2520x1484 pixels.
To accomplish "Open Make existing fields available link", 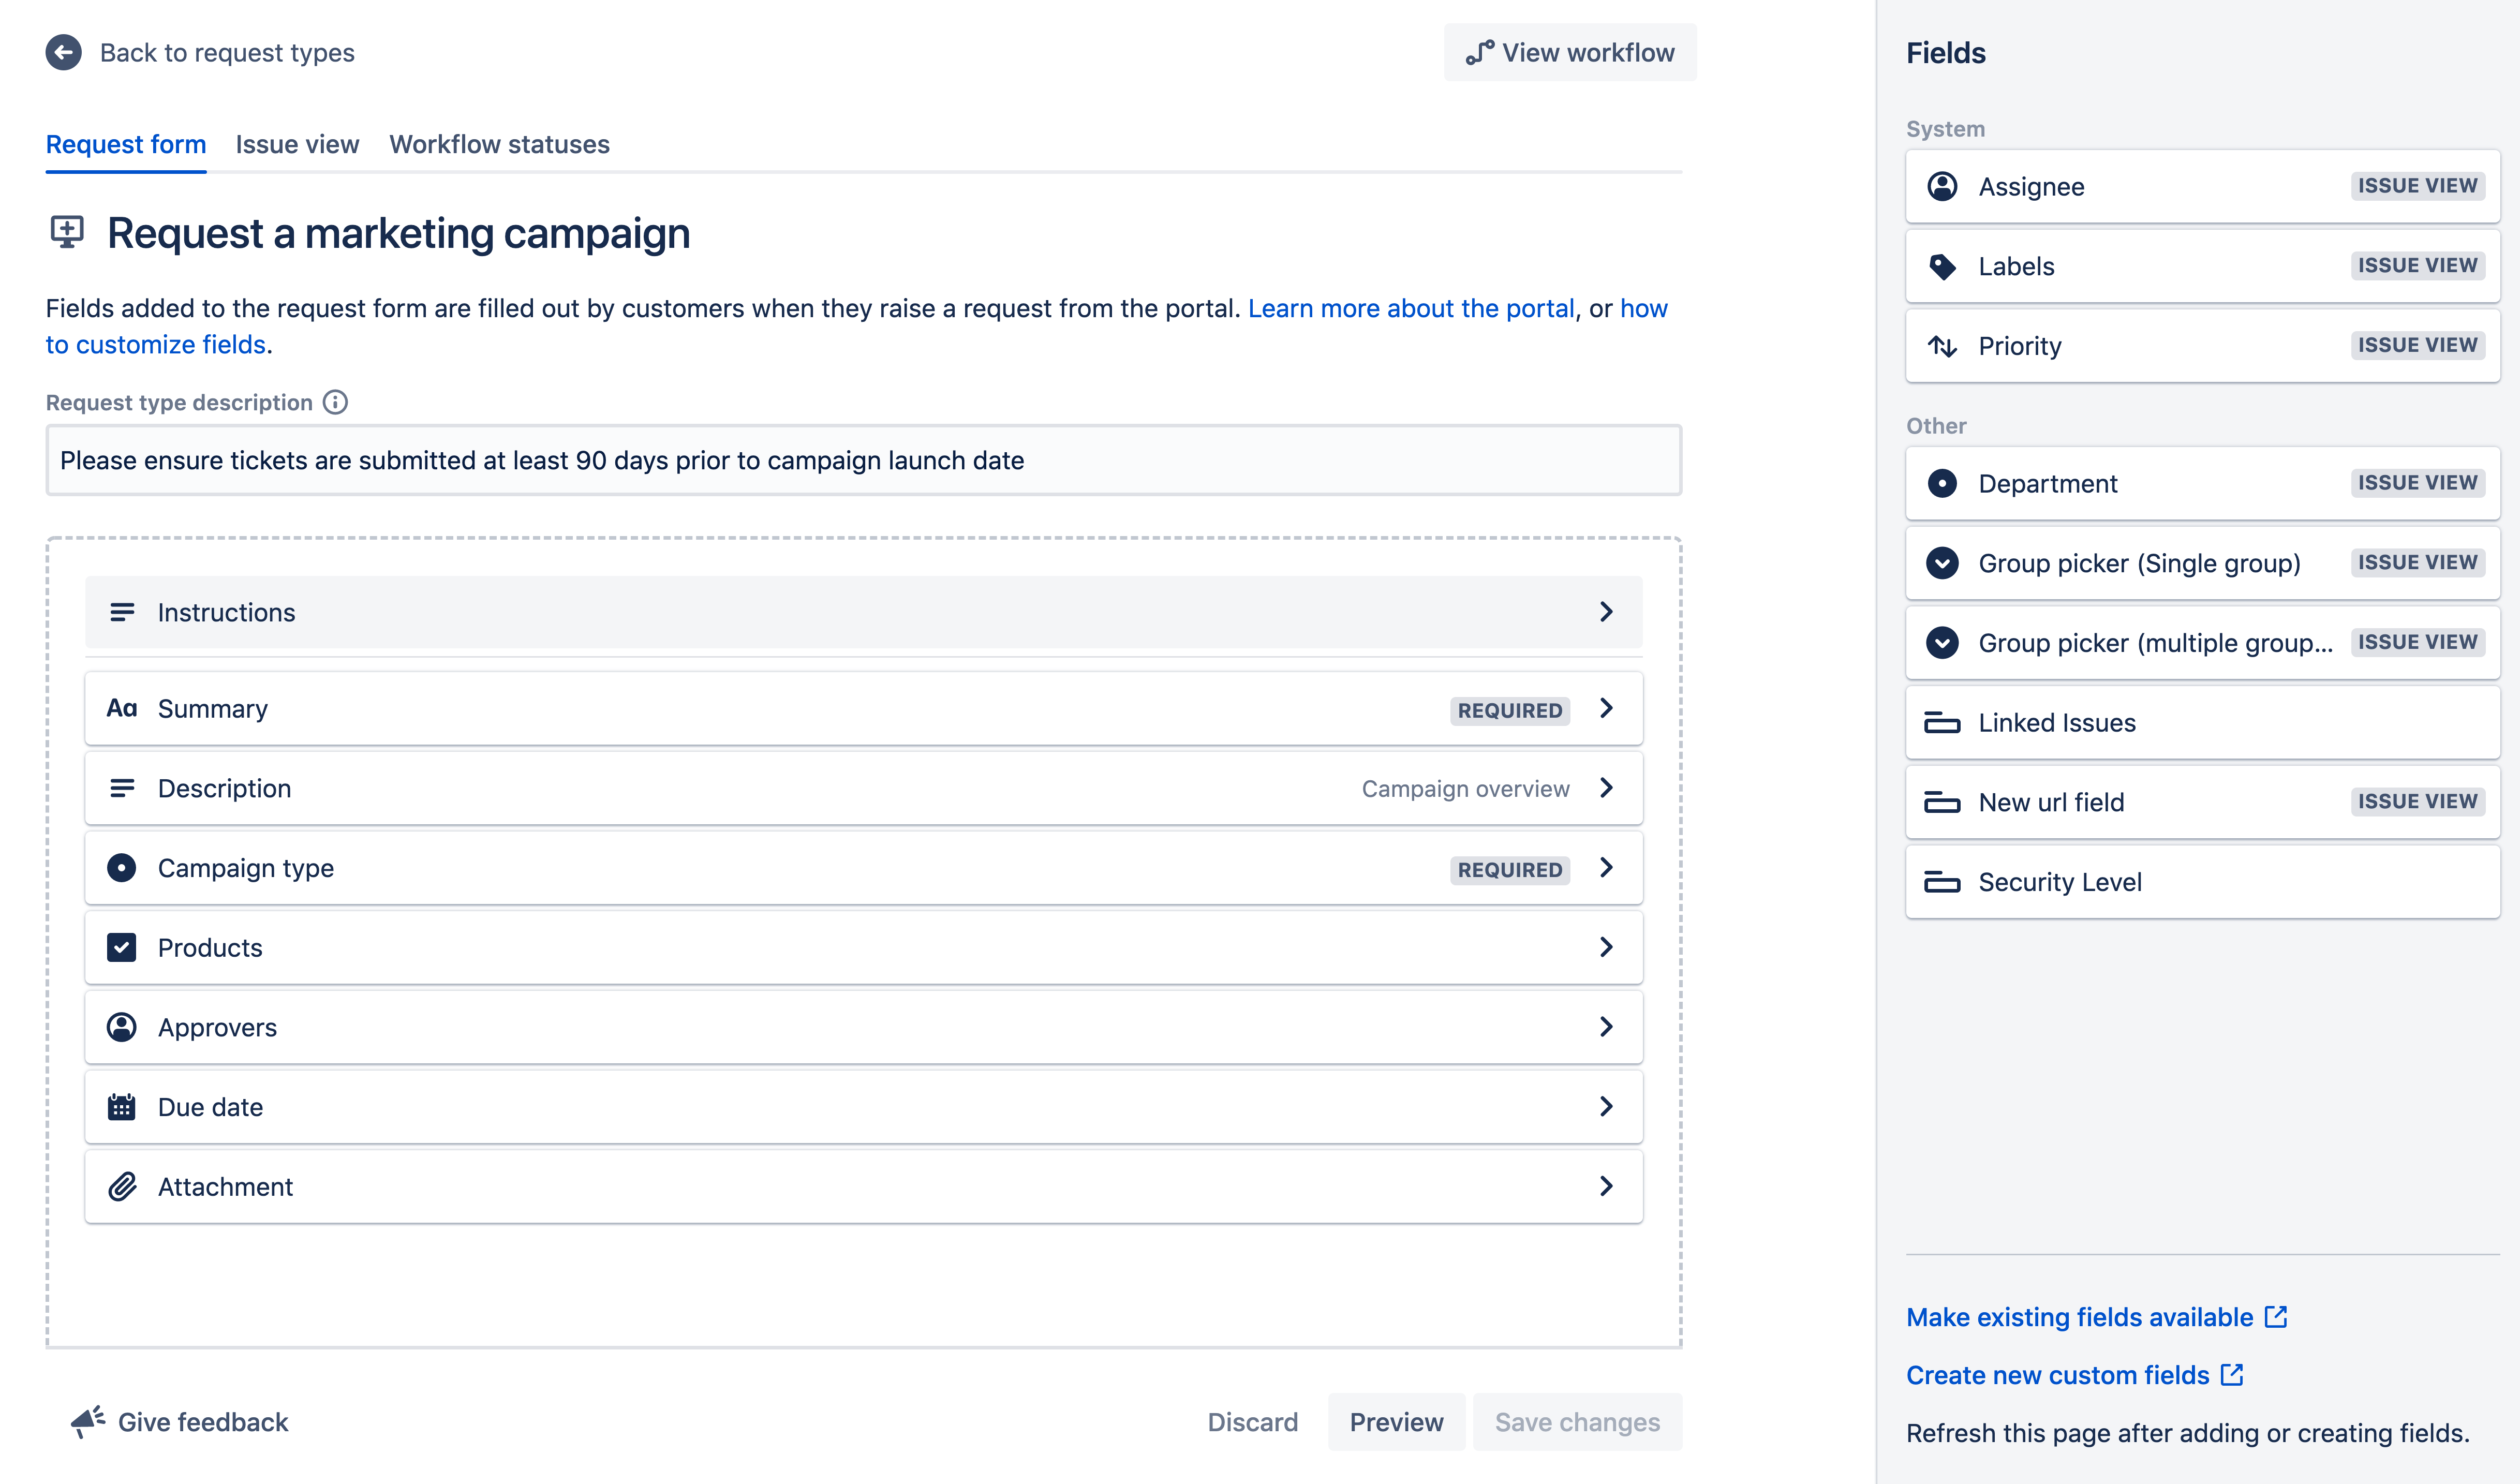I will pyautogui.click(x=2096, y=1317).
